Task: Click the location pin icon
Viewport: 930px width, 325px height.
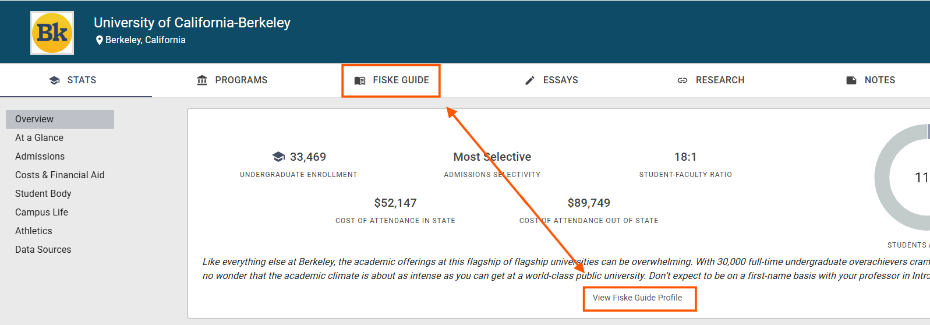Action: click(100, 40)
